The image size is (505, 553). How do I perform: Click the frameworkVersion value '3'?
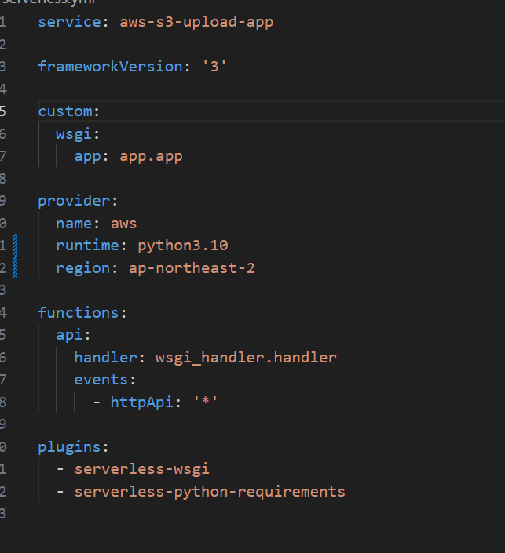[214, 67]
